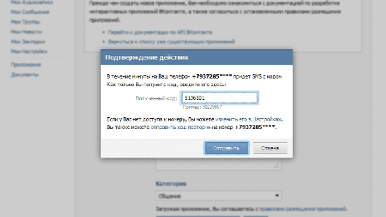Open the изменить его в Настройках link
This screenshot has width=386, height=217.
pyautogui.click(x=248, y=119)
